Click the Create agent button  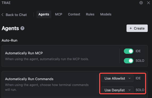coord(137,28)
